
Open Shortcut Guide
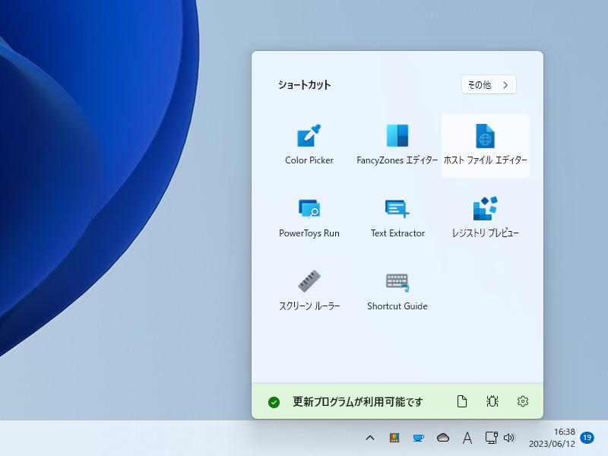point(397,291)
